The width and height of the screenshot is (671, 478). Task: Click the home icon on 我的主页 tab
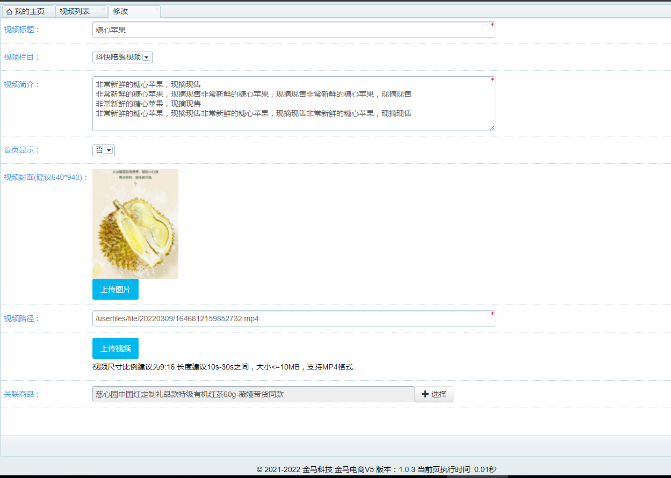pos(9,11)
